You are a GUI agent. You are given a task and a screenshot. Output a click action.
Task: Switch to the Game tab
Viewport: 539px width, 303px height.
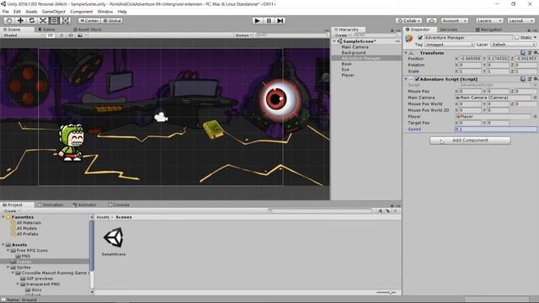click(x=46, y=29)
